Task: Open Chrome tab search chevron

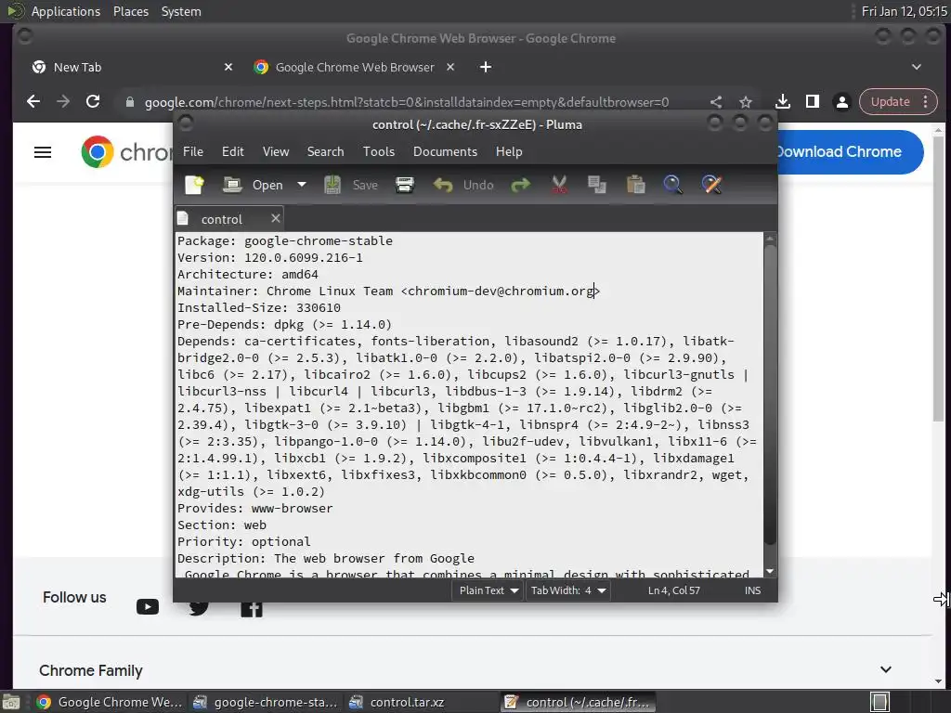Action: click(x=917, y=67)
